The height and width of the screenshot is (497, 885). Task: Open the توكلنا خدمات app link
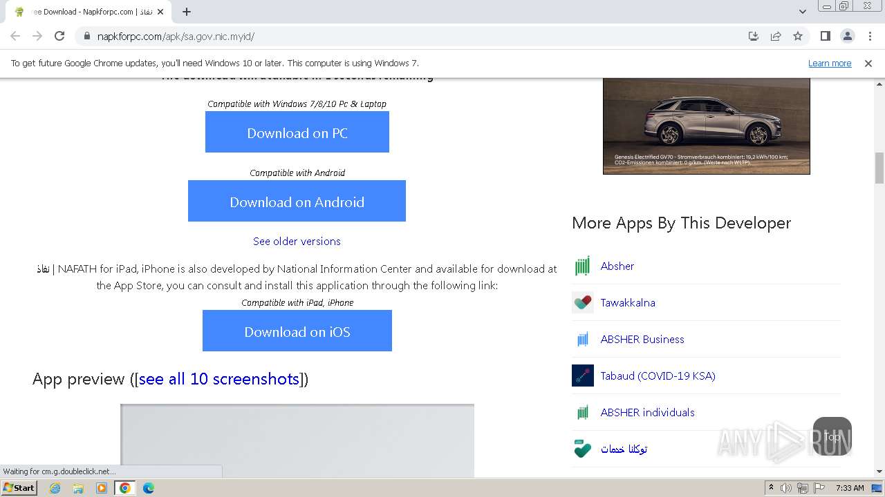(x=624, y=449)
